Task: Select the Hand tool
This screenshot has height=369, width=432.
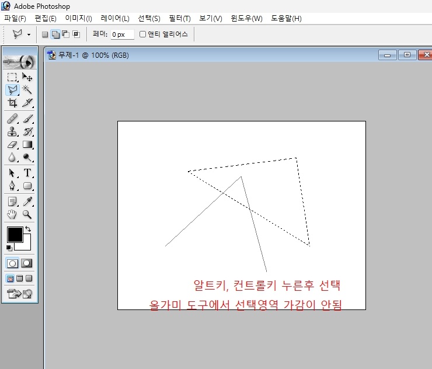Action: (x=12, y=214)
